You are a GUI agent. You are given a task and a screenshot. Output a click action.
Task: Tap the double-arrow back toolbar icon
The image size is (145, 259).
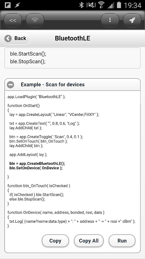click(x=13, y=20)
